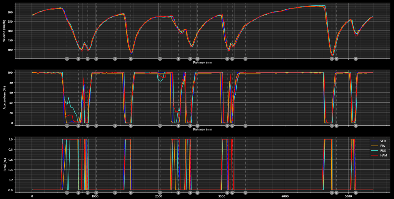
Task: Click corner marker 8 on the brake chart
Action: [x=178, y=193]
